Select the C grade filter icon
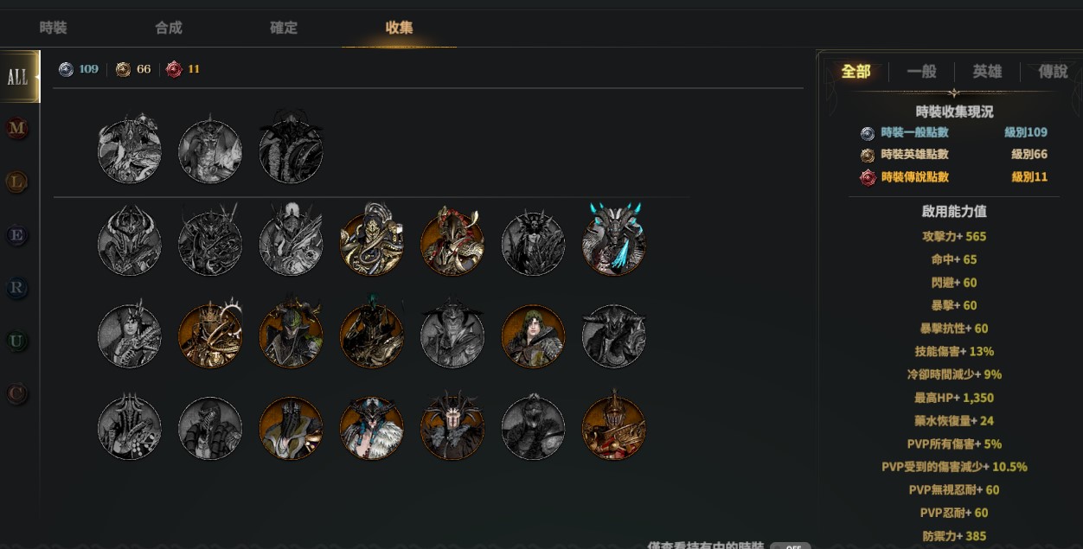1083x549 pixels. (16, 394)
